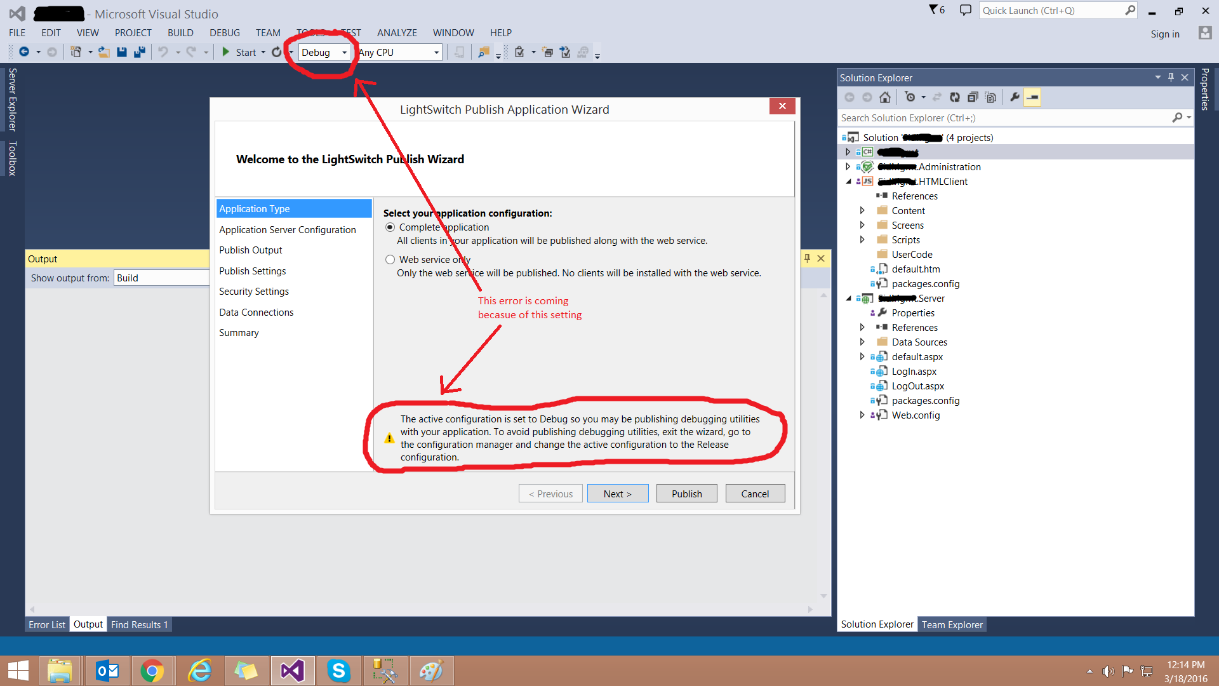This screenshot has height=686, width=1219.
Task: Pin the Output window panel
Action: (808, 258)
